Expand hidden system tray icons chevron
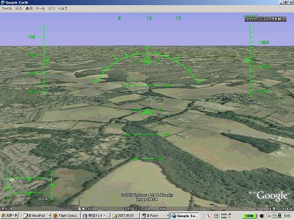294x220 pixels. click(x=269, y=216)
